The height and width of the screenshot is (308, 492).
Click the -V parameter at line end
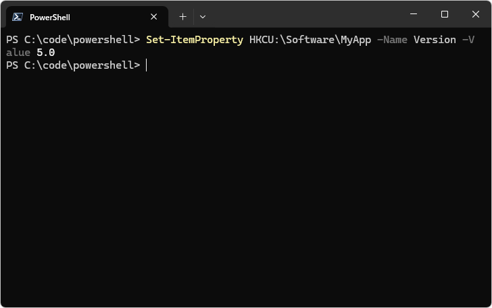468,40
